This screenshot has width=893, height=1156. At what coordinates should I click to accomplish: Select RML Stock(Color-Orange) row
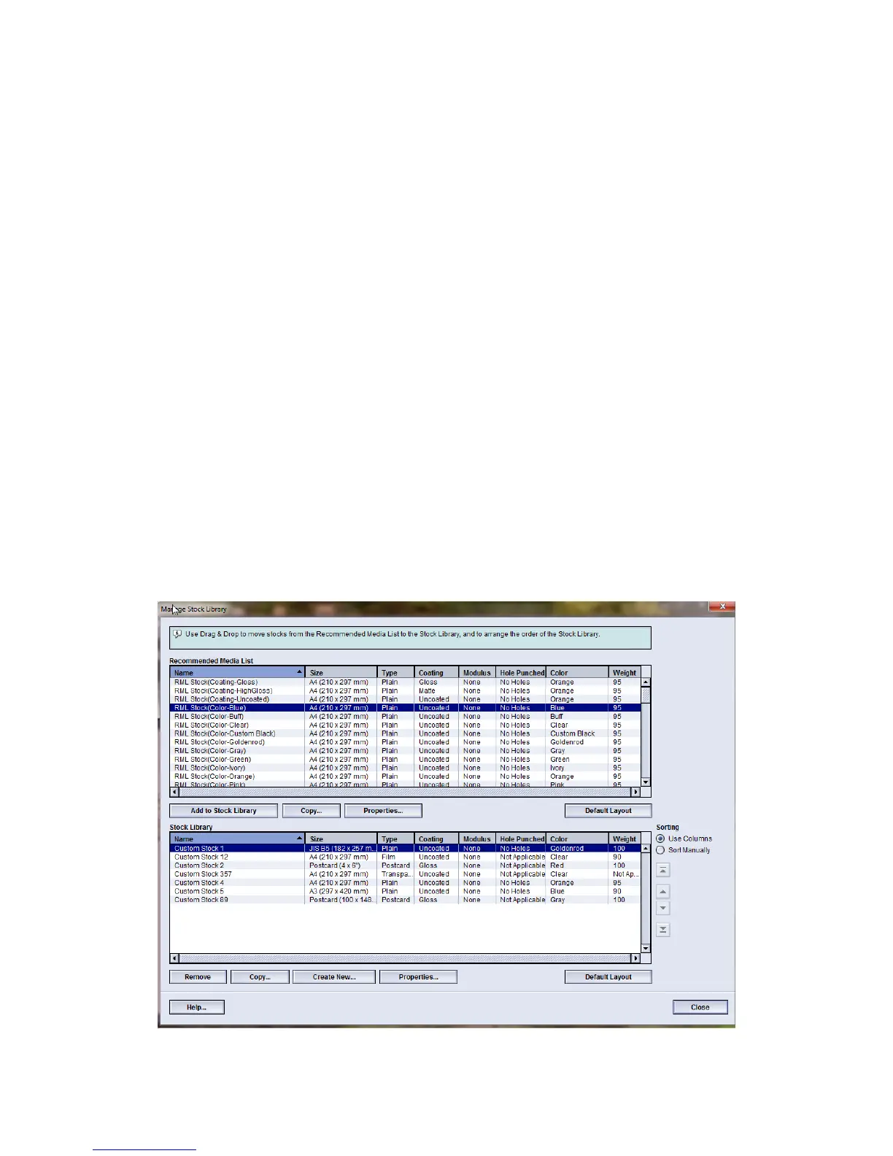tap(406, 777)
